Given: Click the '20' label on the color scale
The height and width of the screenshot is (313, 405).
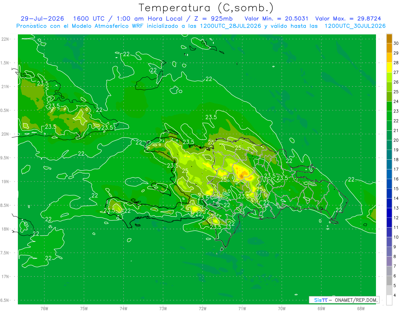Looking at the screenshot, I should pyautogui.click(x=396, y=140).
